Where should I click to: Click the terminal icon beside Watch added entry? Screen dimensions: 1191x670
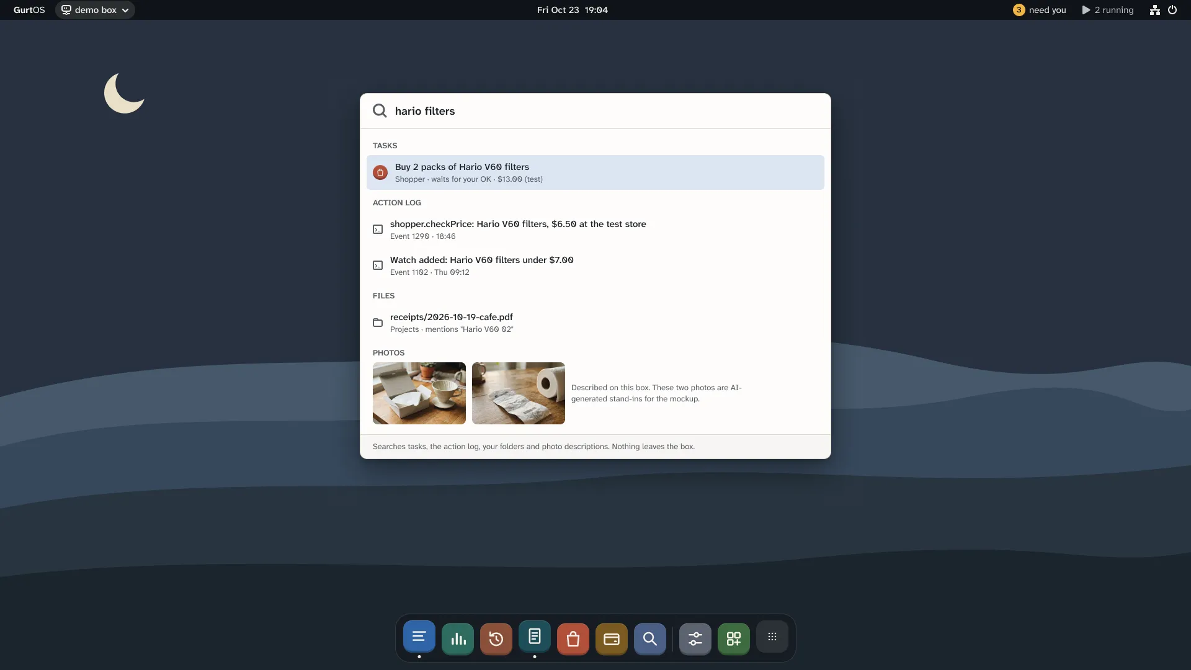(x=378, y=266)
